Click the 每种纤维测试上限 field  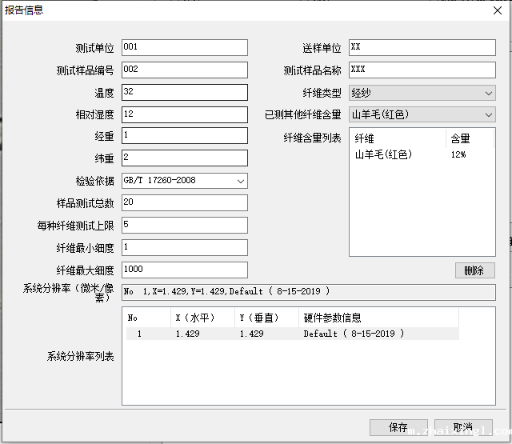click(184, 226)
